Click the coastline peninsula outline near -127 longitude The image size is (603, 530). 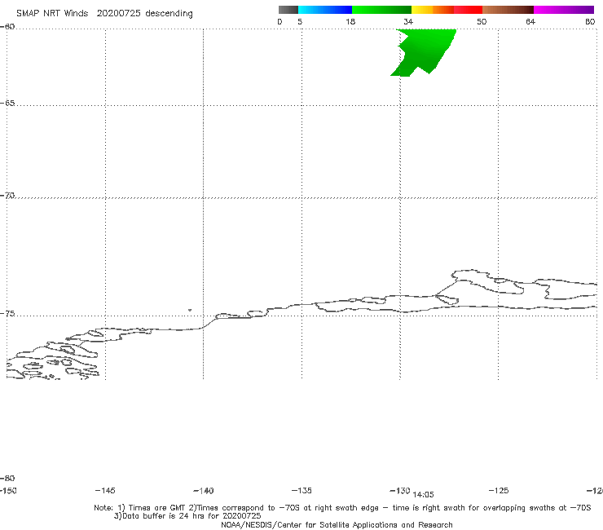(488, 282)
